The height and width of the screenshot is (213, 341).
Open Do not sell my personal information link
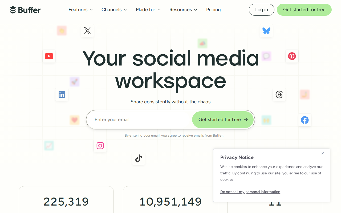[x=250, y=192]
